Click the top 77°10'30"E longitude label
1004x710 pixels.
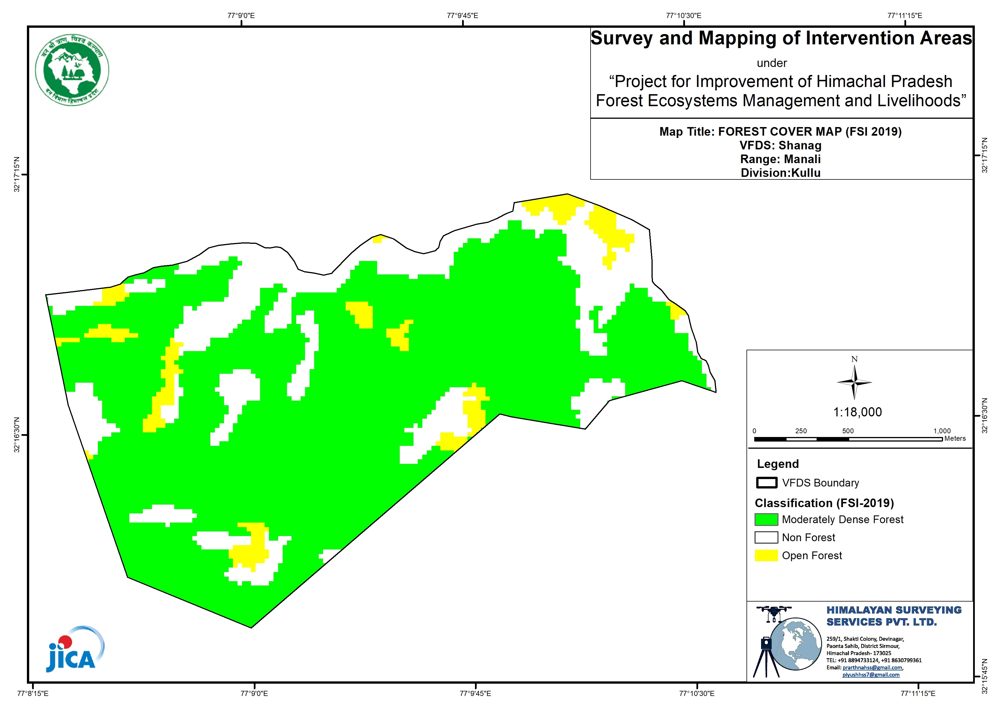pyautogui.click(x=684, y=16)
